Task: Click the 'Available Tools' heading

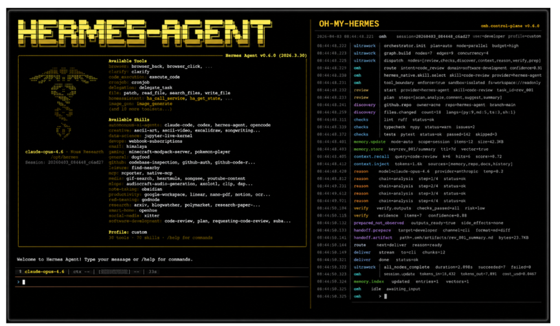Action: [x=128, y=61]
